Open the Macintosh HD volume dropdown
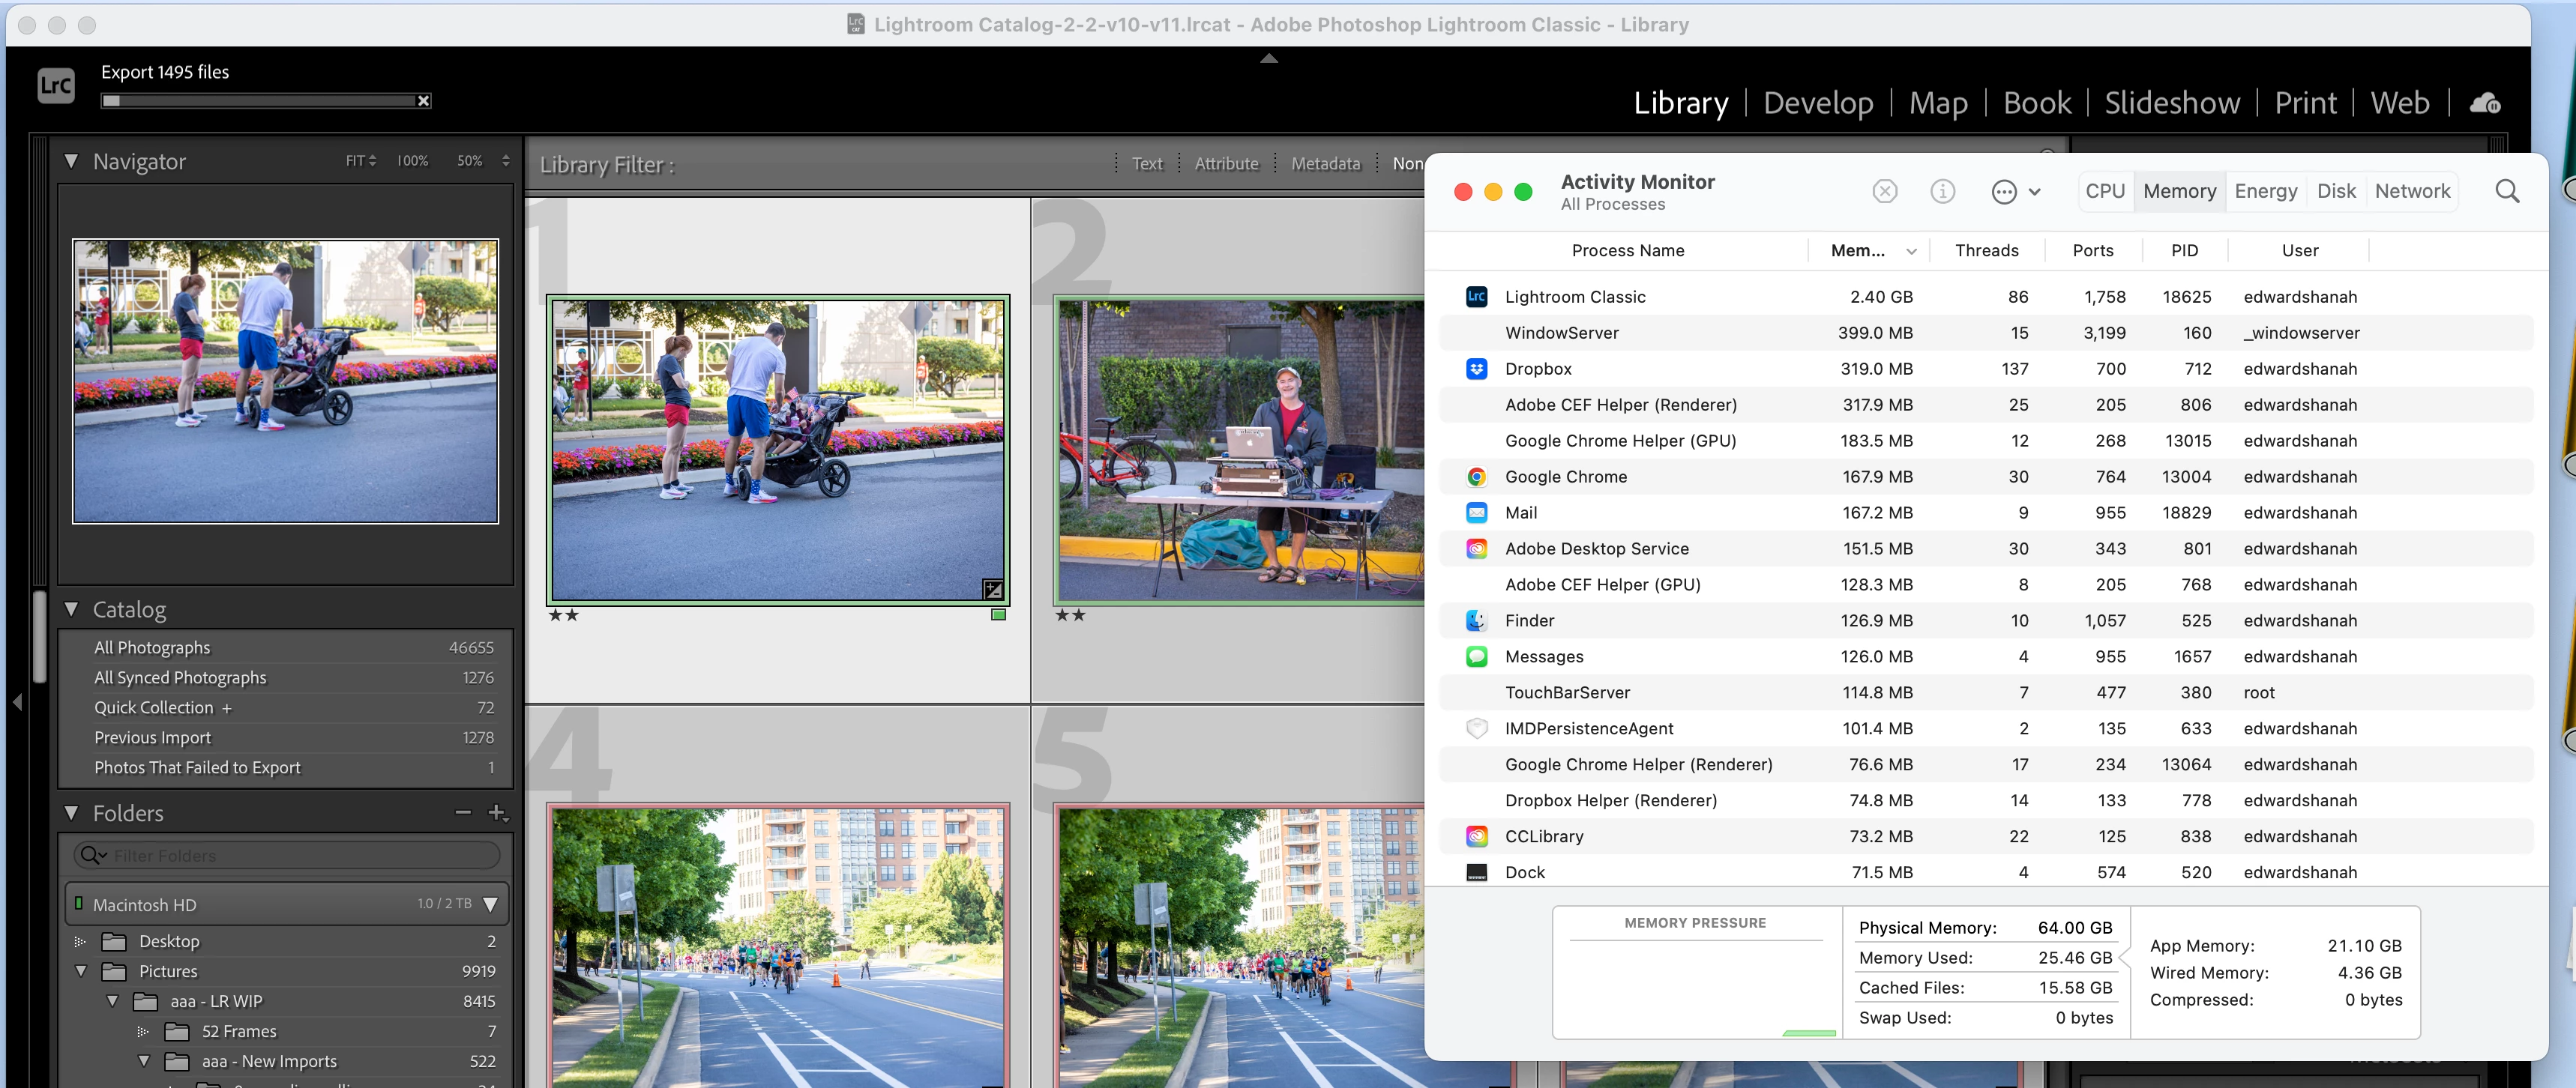The height and width of the screenshot is (1088, 2576). [x=490, y=904]
